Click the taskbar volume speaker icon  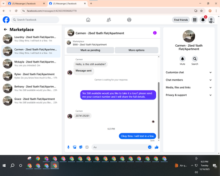click(196, 172)
